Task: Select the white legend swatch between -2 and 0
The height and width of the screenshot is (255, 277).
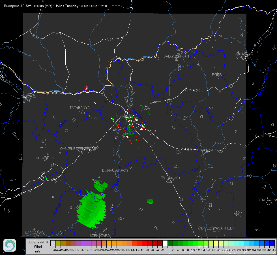Action: pos(165,243)
